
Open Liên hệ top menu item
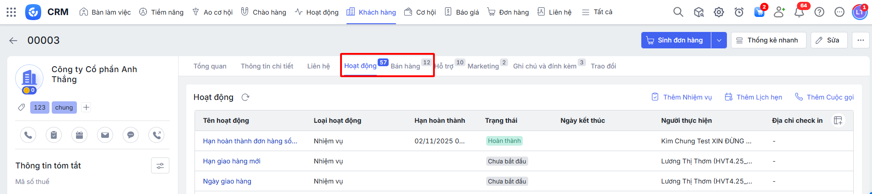point(554,12)
